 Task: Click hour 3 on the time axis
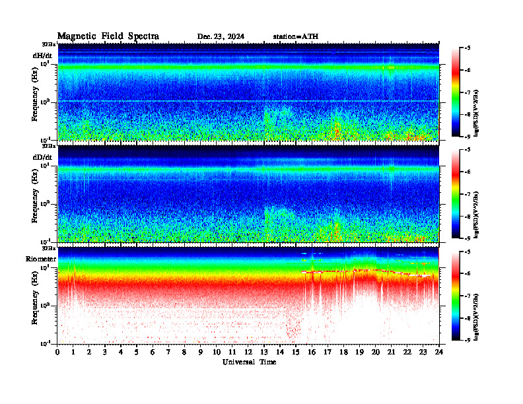[105, 352]
